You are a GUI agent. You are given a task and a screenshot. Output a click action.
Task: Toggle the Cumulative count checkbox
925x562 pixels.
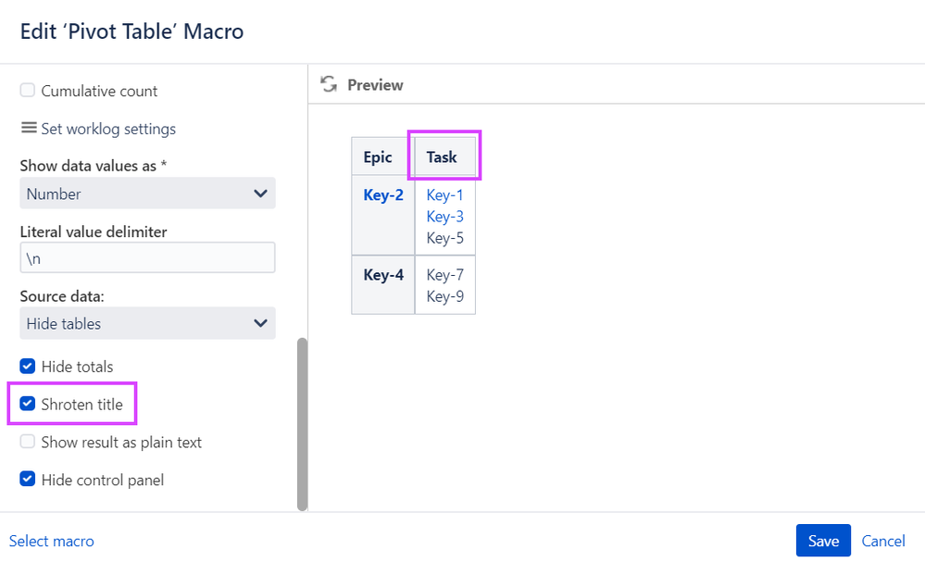pyautogui.click(x=28, y=91)
